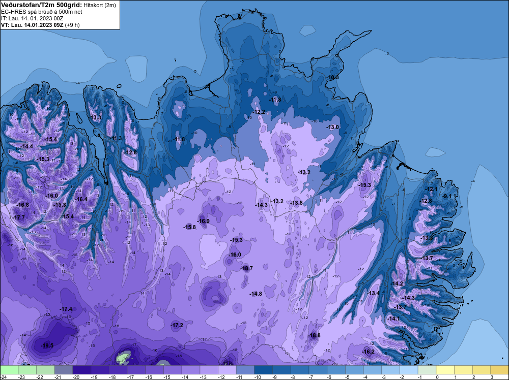Click the -17.2 temperature value
This screenshot has width=509, height=380.
pos(177,325)
